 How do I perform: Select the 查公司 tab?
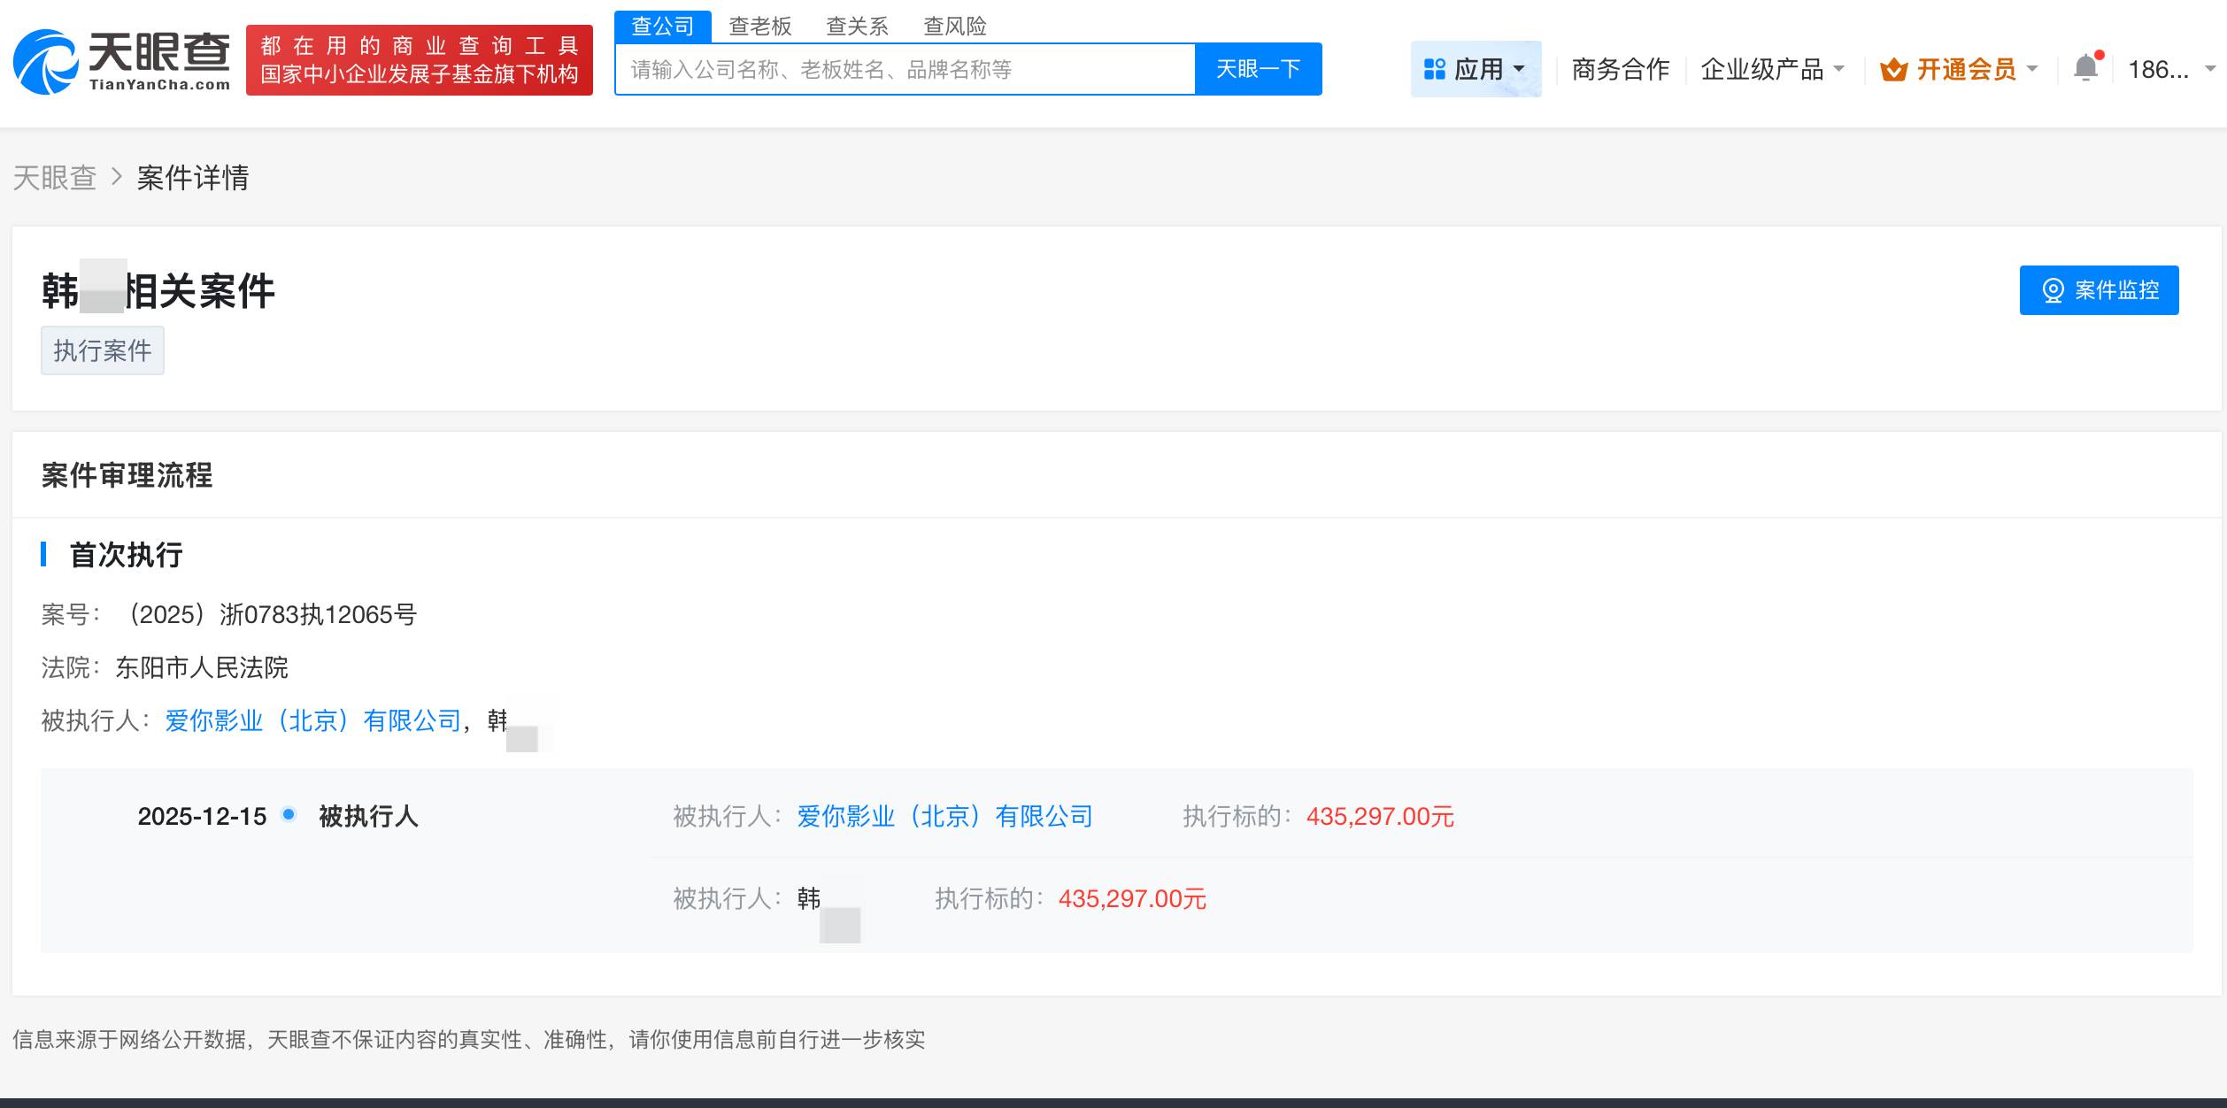coord(663,26)
